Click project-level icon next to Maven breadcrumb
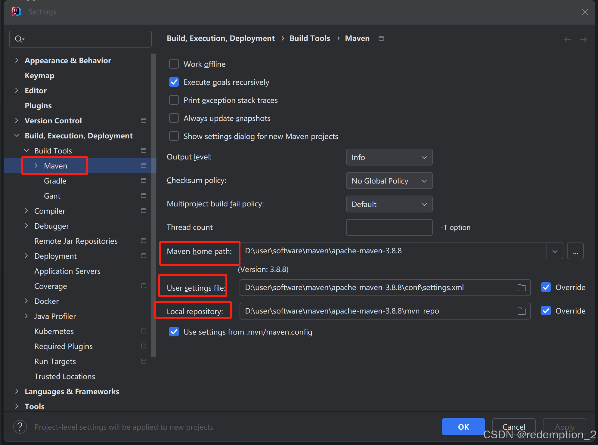Viewport: 598px width, 445px height. point(381,39)
